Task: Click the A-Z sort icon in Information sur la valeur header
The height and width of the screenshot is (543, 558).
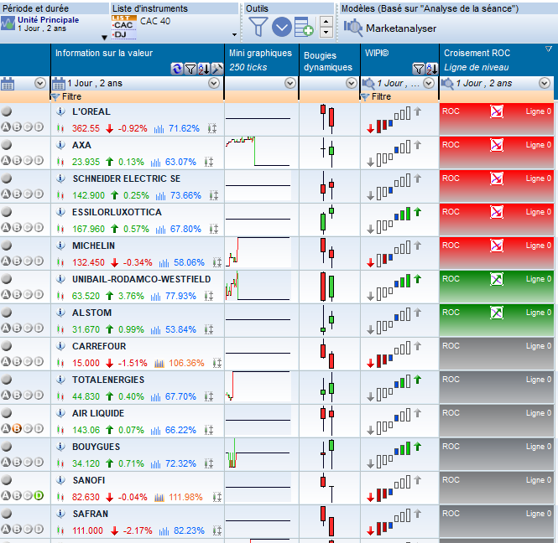Action: [204, 69]
